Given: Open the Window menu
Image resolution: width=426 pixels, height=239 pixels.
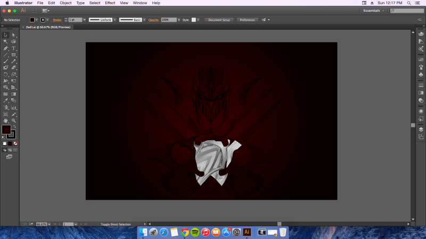Looking at the screenshot, I should point(140,3).
